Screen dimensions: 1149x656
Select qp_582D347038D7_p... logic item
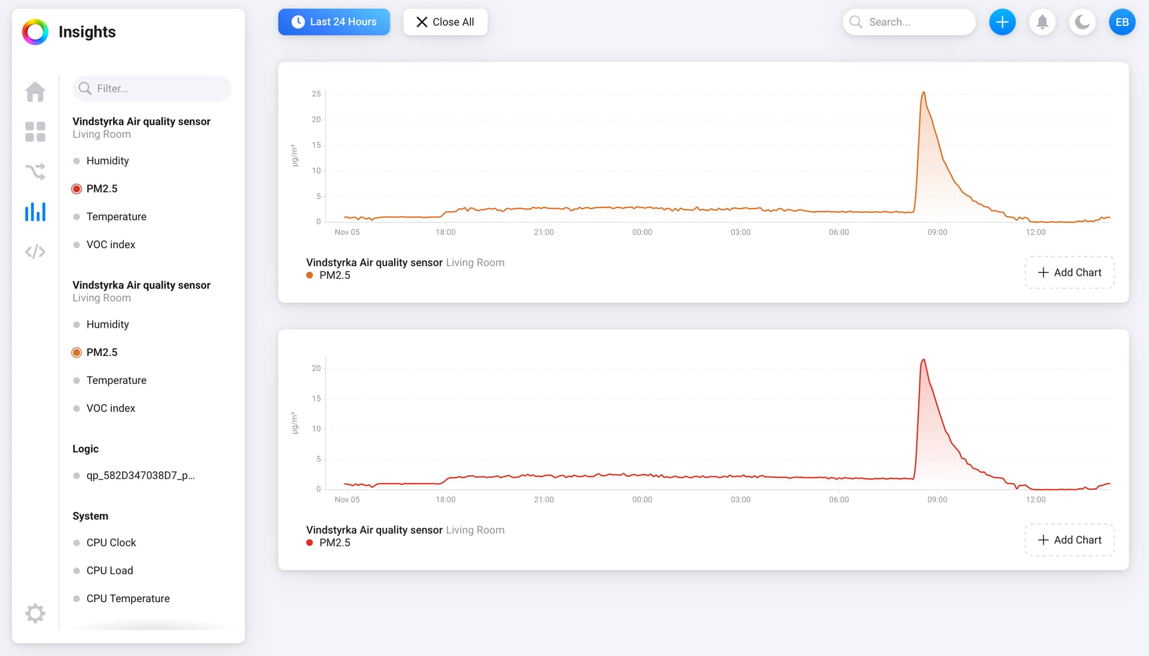tap(140, 476)
